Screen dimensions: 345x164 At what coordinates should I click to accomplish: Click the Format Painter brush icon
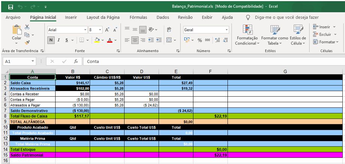pyautogui.click(x=27, y=43)
